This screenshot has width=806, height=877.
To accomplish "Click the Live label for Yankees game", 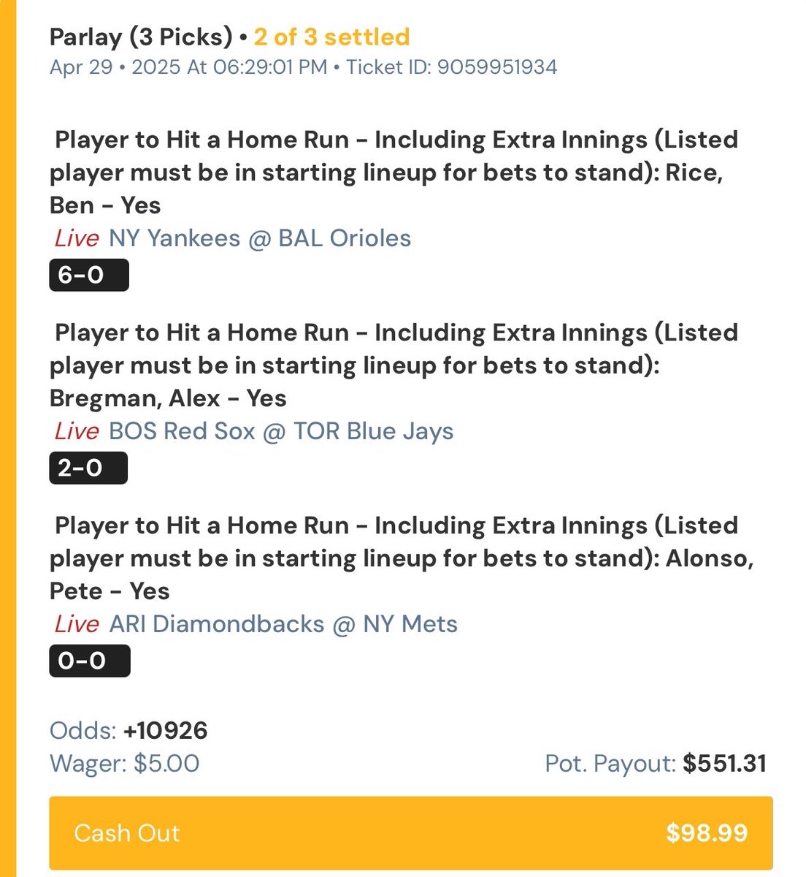I will (77, 238).
